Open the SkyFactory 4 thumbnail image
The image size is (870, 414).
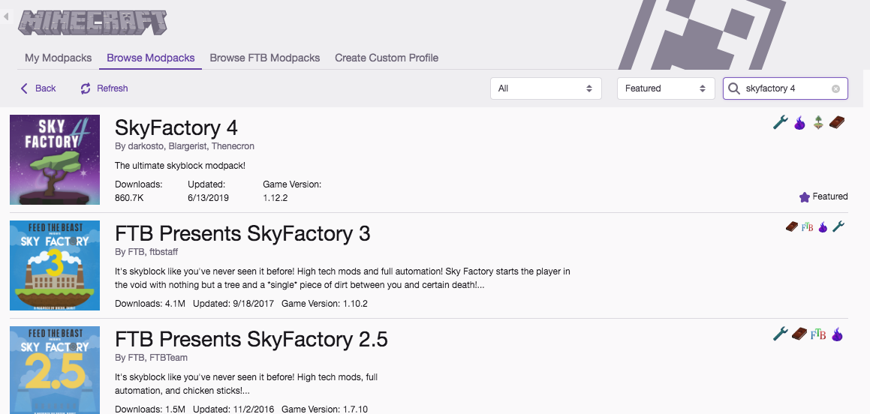click(x=55, y=160)
